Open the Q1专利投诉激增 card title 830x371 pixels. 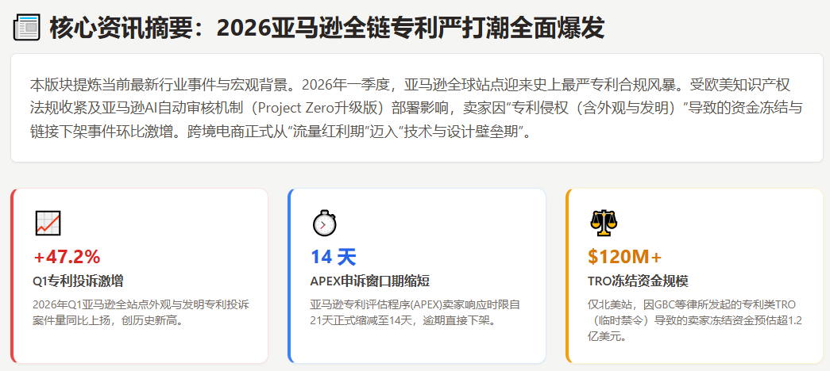(x=78, y=281)
